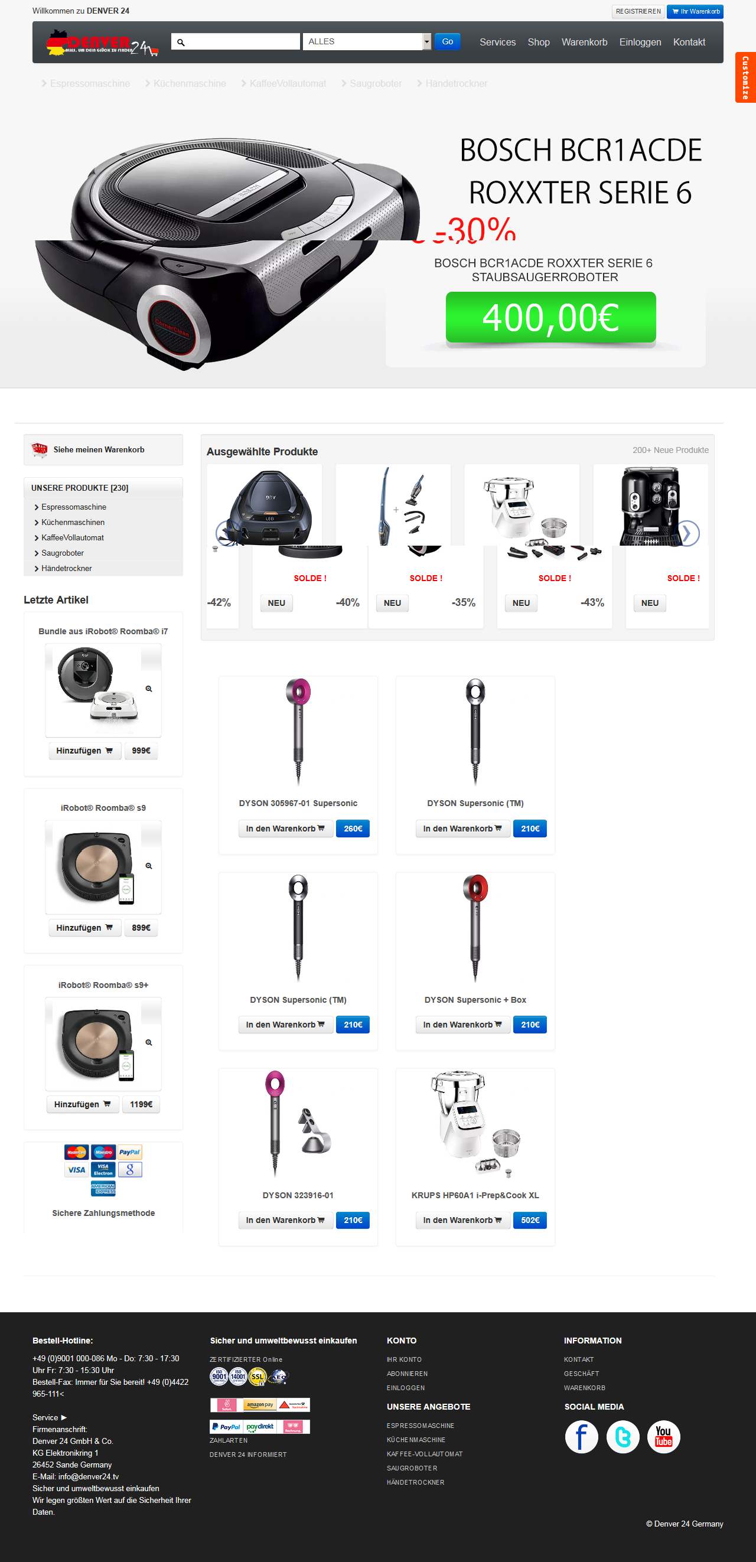Image resolution: width=756 pixels, height=1562 pixels.
Task: Open the Kontakt menu item
Action: (x=689, y=42)
